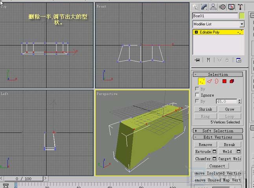Switch to the Modify panel tab

(x=204, y=7)
